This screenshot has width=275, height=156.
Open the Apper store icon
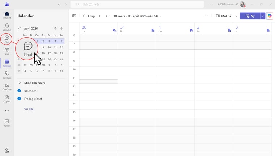[x=7, y=123]
